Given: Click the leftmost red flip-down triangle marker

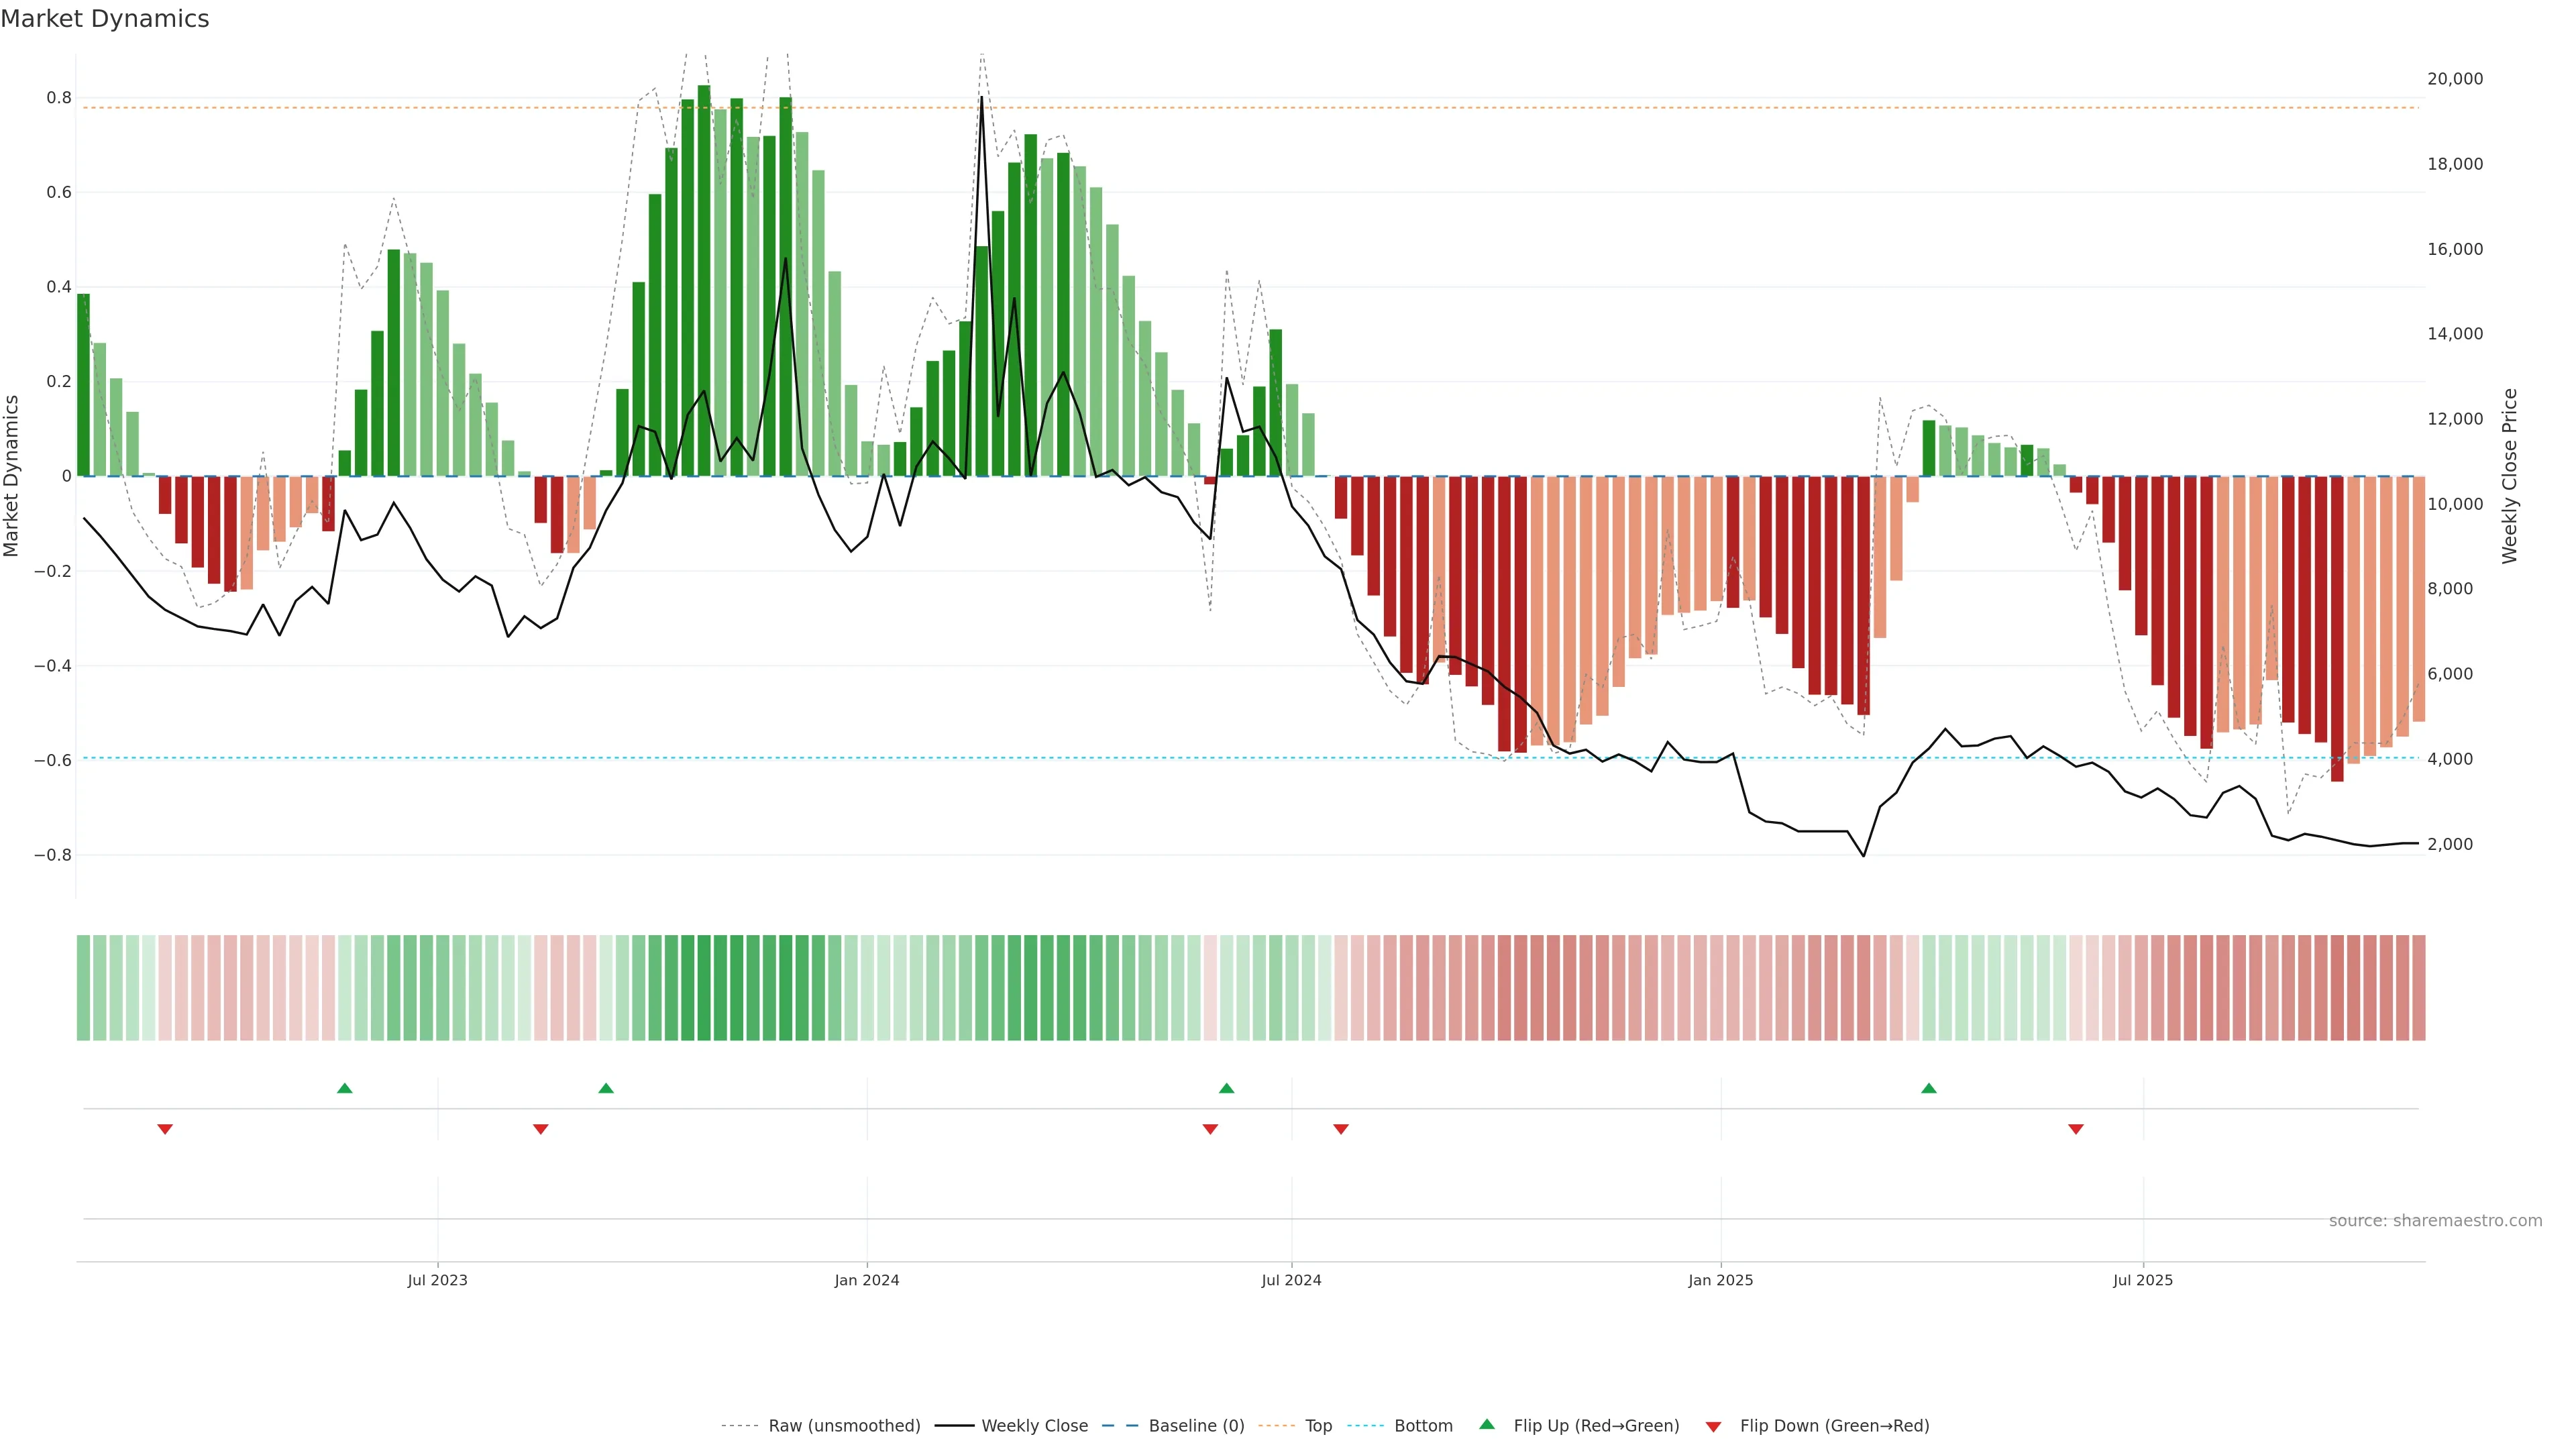Looking at the screenshot, I should tap(165, 1129).
